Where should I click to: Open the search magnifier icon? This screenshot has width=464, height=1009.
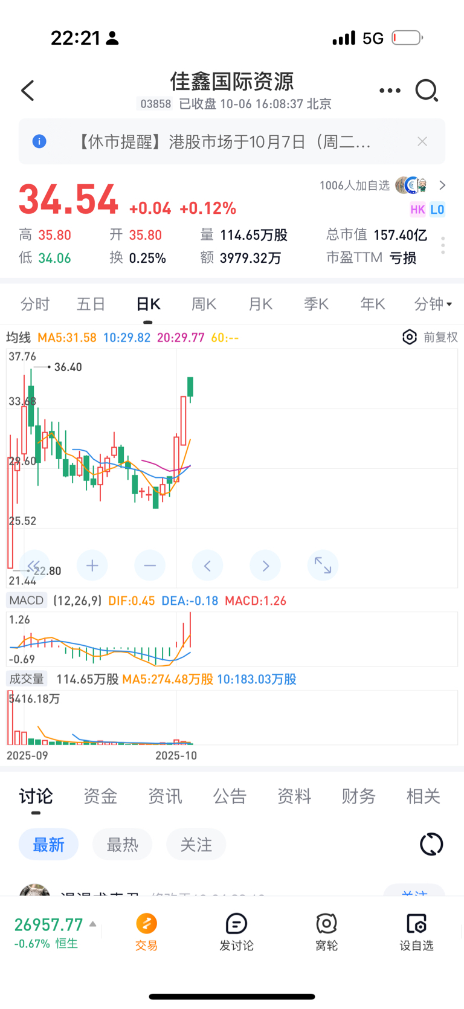click(x=427, y=91)
